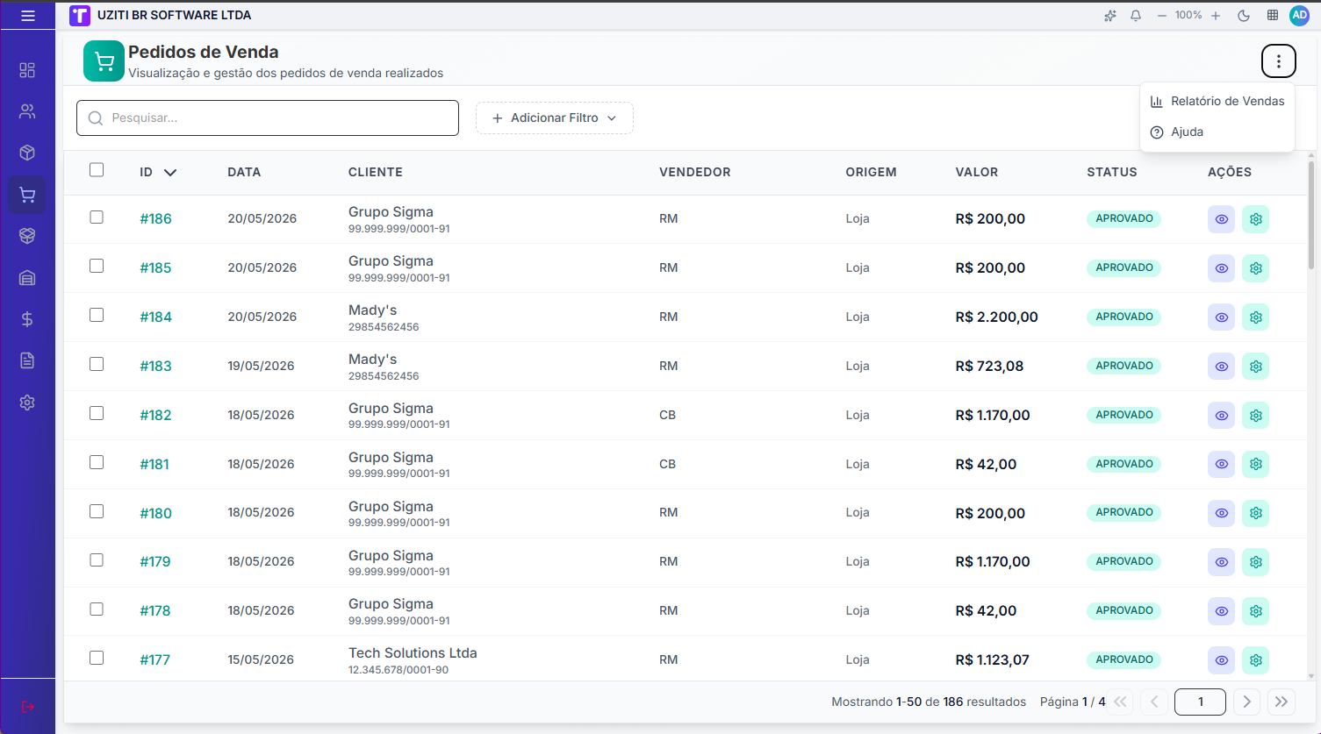Click the Pesquisar search field
Image resolution: width=1321 pixels, height=734 pixels.
pyautogui.click(x=268, y=118)
